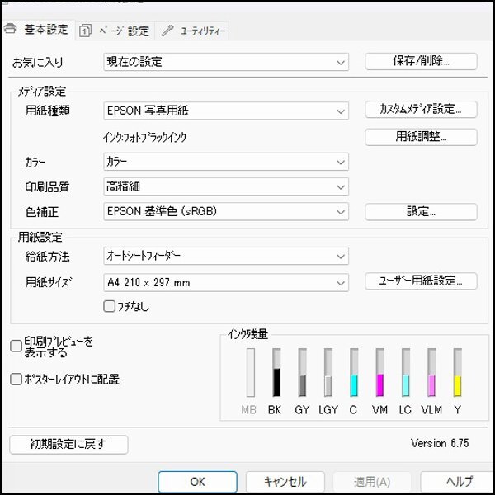Click the キャンセル button
495x495 pixels.
285,482
